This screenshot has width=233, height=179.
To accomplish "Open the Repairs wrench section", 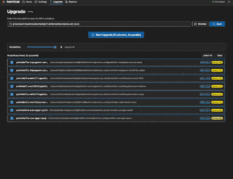I will 71,2.
